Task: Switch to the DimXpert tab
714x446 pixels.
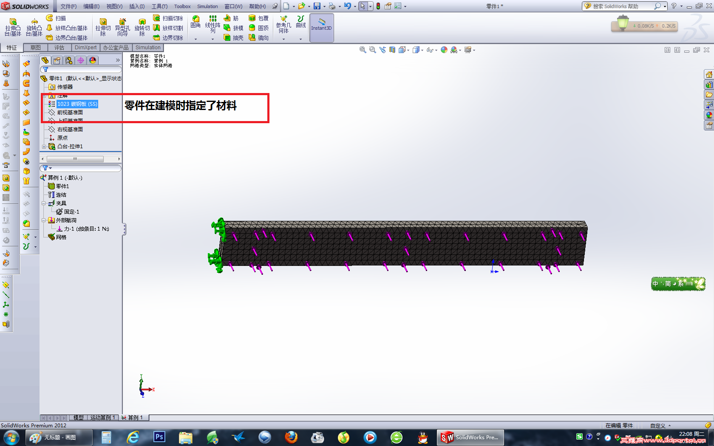Action: pos(86,48)
